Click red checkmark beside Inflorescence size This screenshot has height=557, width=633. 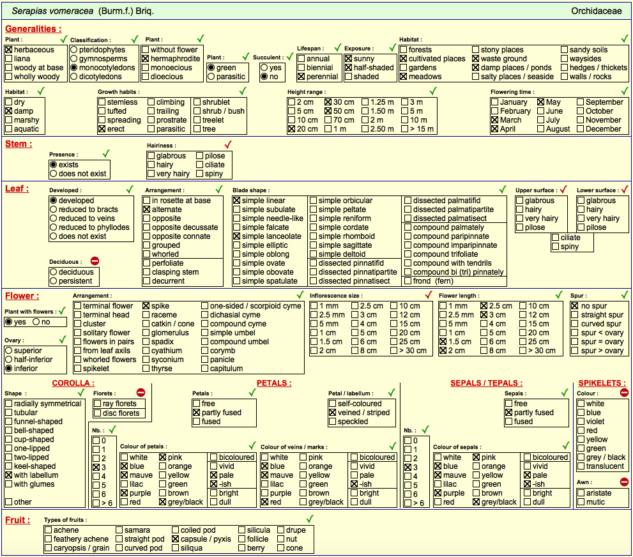(x=429, y=294)
